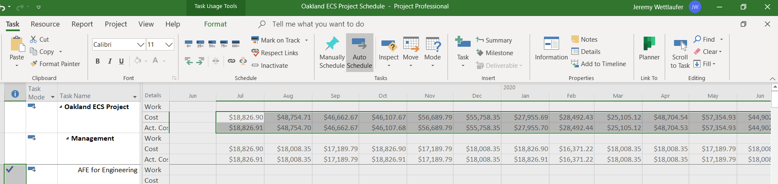This screenshot has height=184, width=778.
Task: Open the font size dropdown
Action: 169,44
